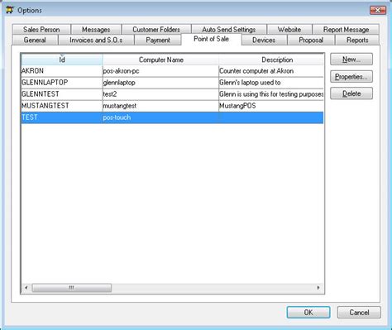Image resolution: width=392 pixels, height=330 pixels.
Task: Click the horizontal scrollbar left arrow
Action: [26, 288]
